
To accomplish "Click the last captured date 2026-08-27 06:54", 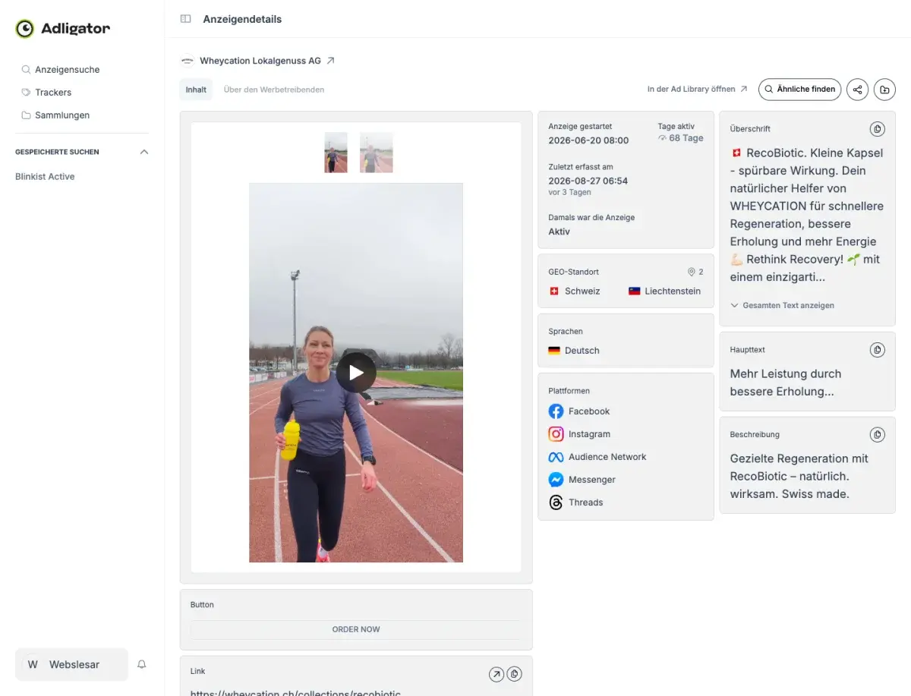I will coord(588,181).
